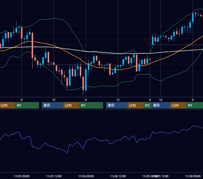Image resolution: width=203 pixels, height=179 pixels.
Task: Click the 11/24 12:00 date label
Action: point(118,176)
